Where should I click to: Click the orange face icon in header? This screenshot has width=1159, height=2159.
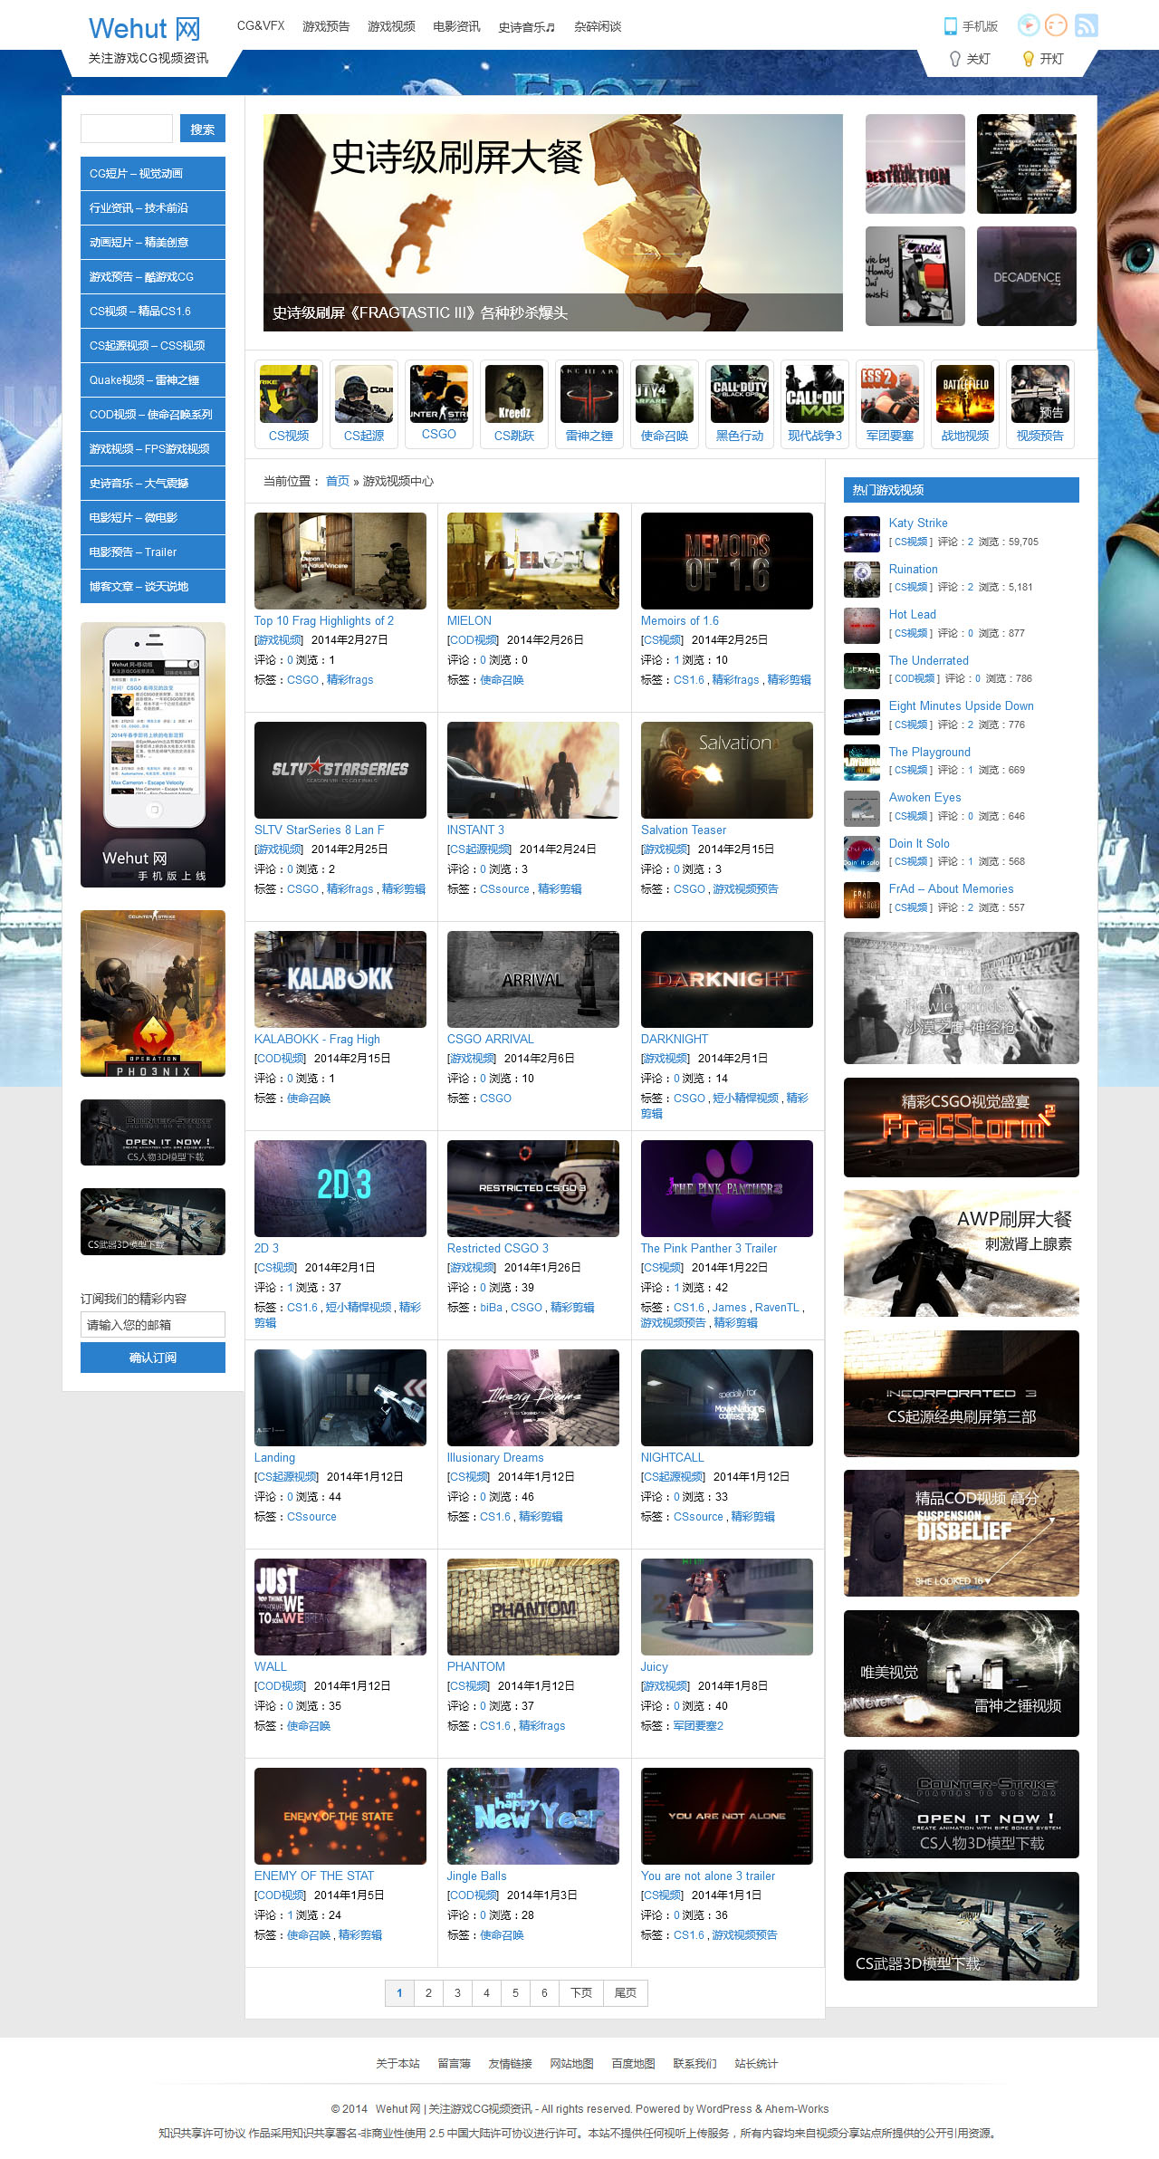tap(1056, 25)
